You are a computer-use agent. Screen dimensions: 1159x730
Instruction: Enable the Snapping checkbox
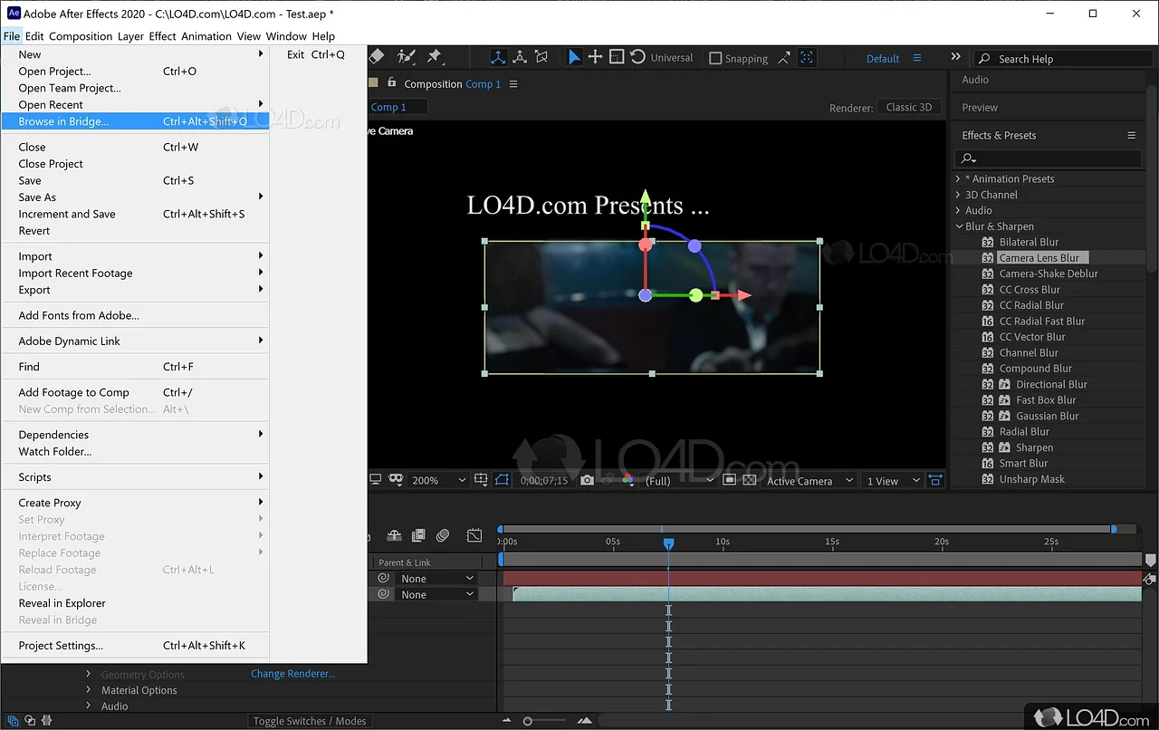(715, 58)
